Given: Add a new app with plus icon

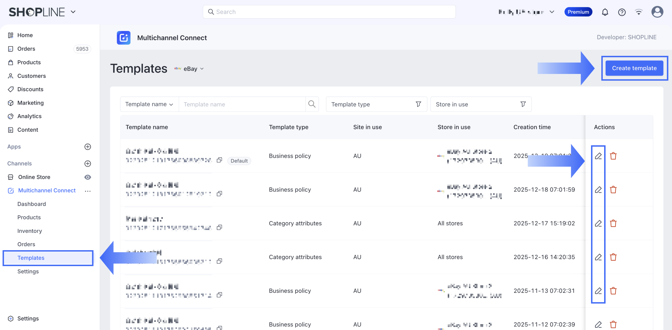Looking at the screenshot, I should [x=88, y=147].
